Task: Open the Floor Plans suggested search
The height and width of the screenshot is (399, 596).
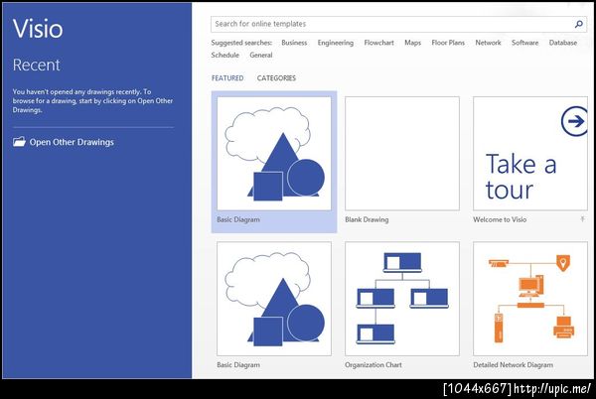Action: pos(448,43)
